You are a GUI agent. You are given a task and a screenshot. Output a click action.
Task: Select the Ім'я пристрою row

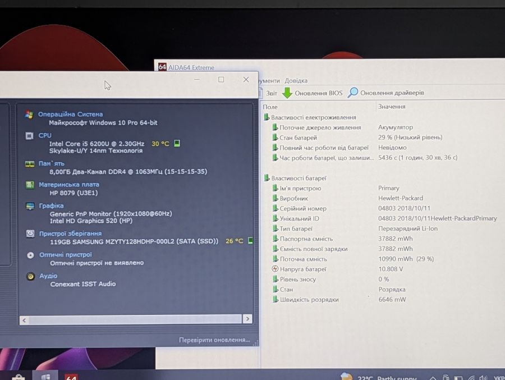point(383,188)
